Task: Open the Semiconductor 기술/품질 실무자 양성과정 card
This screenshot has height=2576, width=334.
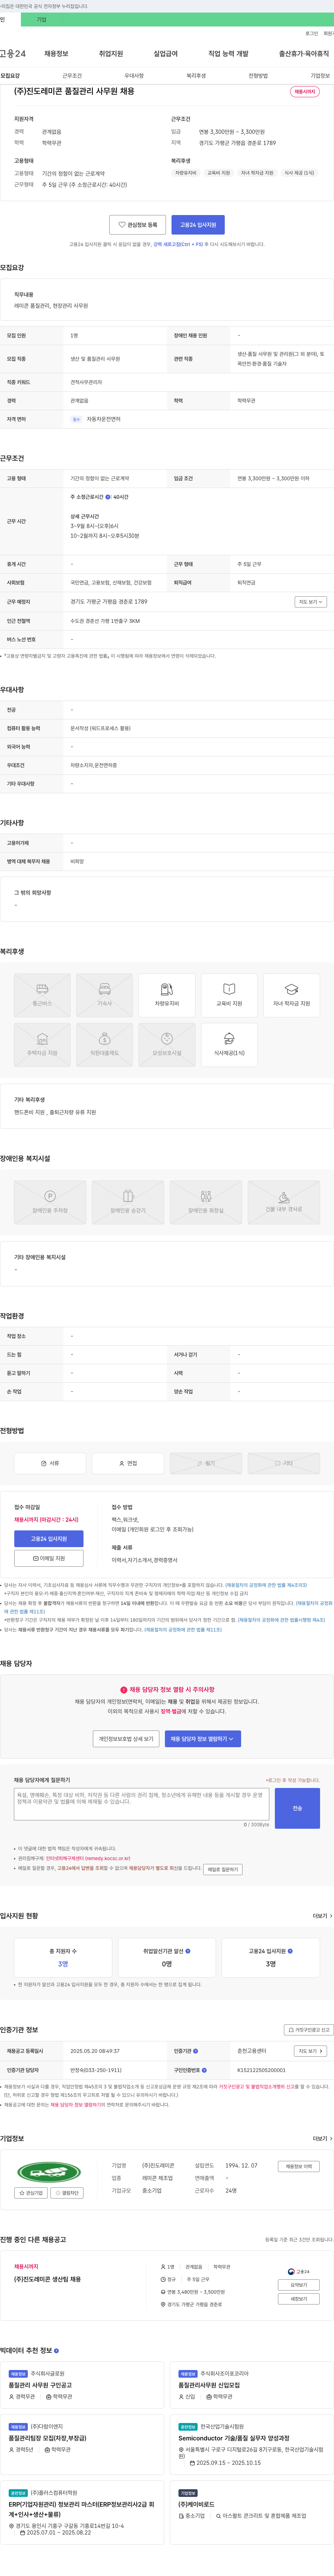Action: (251, 2442)
